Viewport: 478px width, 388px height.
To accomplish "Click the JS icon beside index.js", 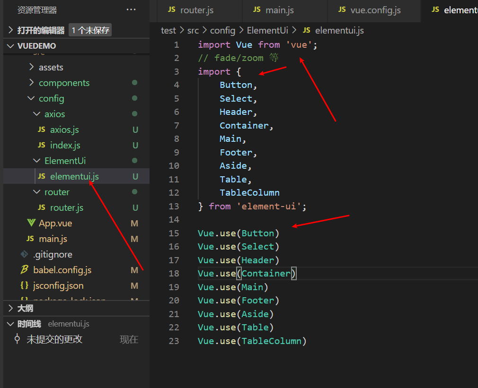I will pyautogui.click(x=42, y=145).
